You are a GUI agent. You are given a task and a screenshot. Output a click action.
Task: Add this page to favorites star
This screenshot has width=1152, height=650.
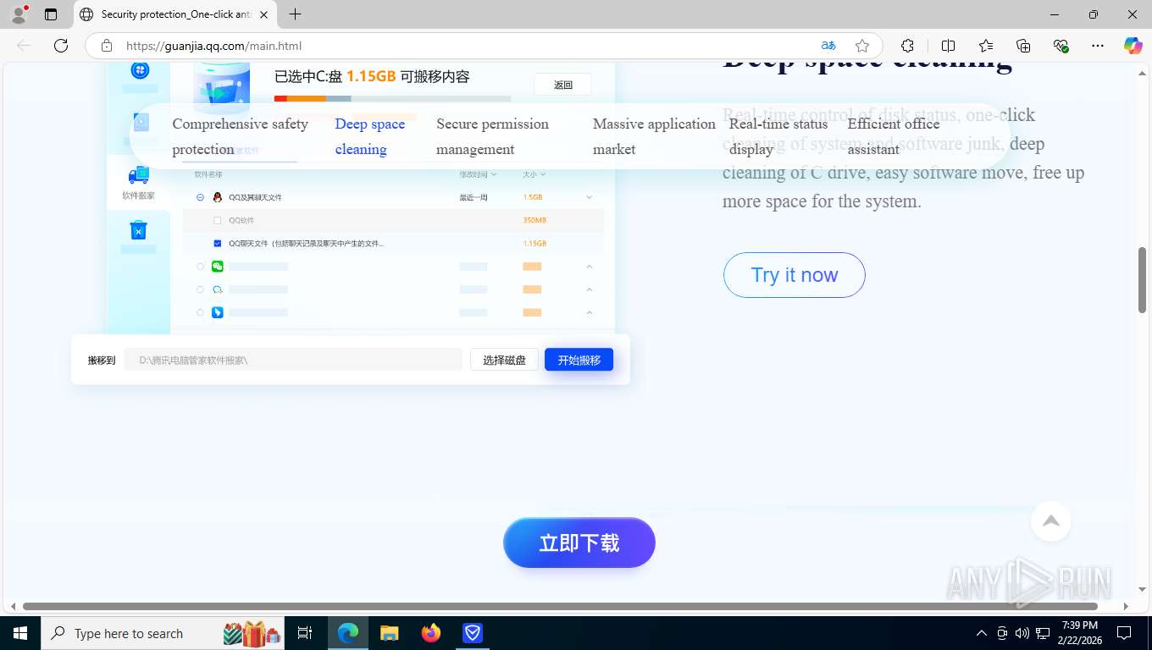862,46
